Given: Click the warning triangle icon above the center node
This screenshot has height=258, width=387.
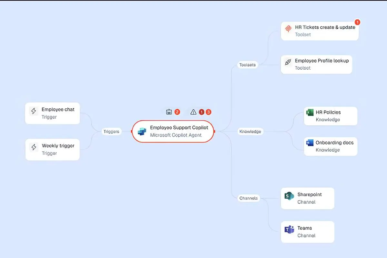Looking at the screenshot, I should coord(193,112).
